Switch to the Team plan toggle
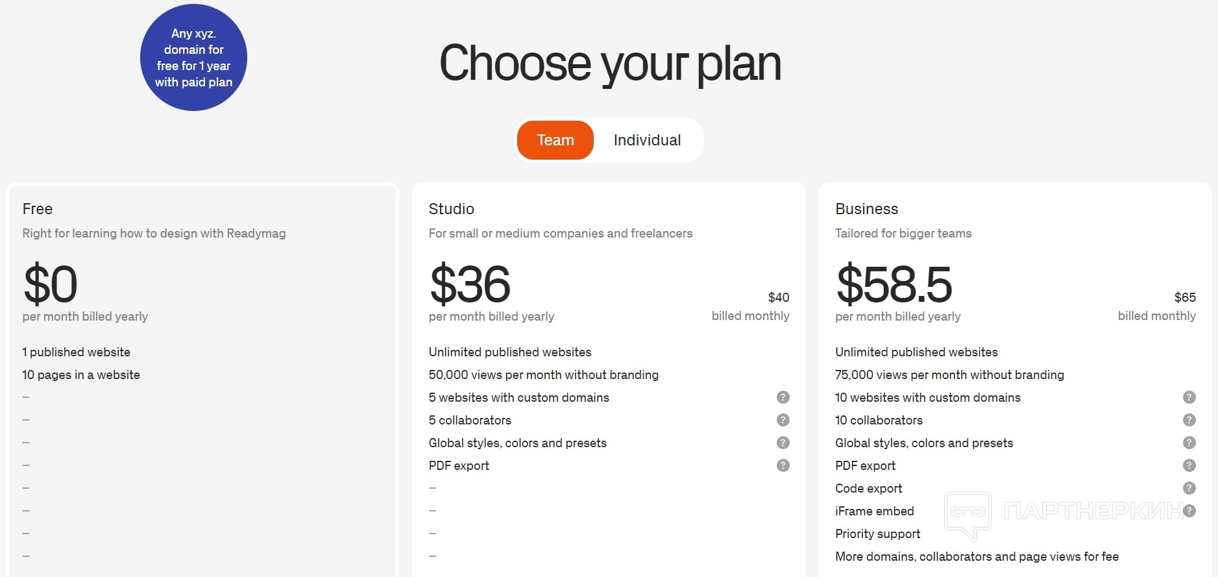The height and width of the screenshot is (577, 1218). pos(555,140)
